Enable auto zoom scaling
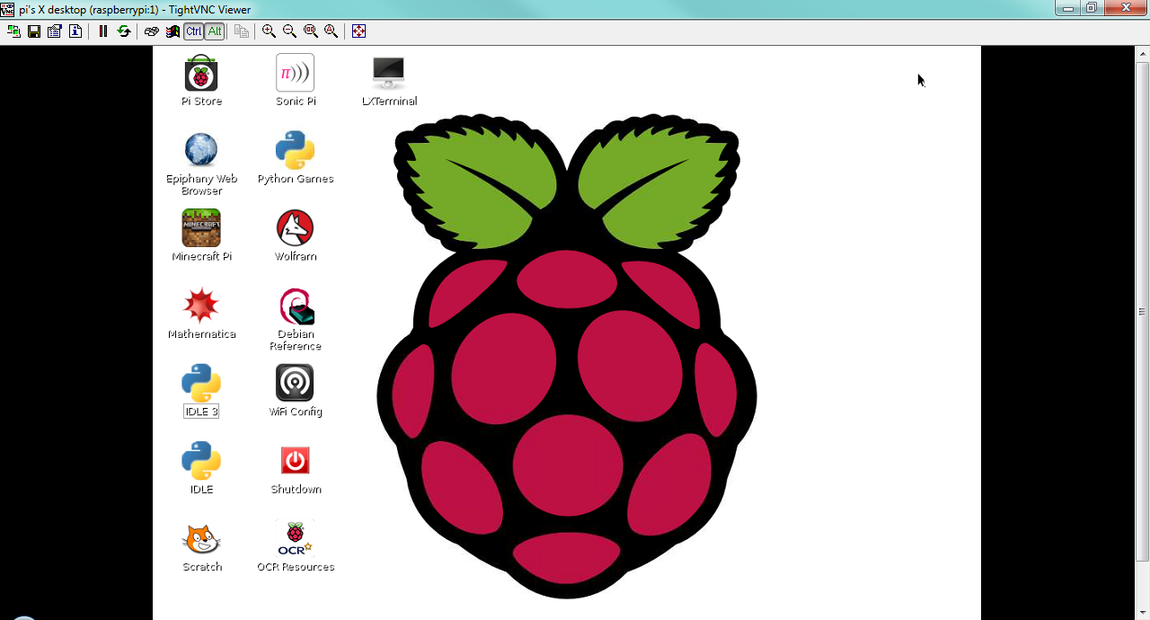 point(332,31)
